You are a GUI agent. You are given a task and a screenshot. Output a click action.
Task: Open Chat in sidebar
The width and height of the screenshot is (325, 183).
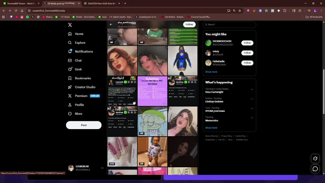tap(75, 60)
